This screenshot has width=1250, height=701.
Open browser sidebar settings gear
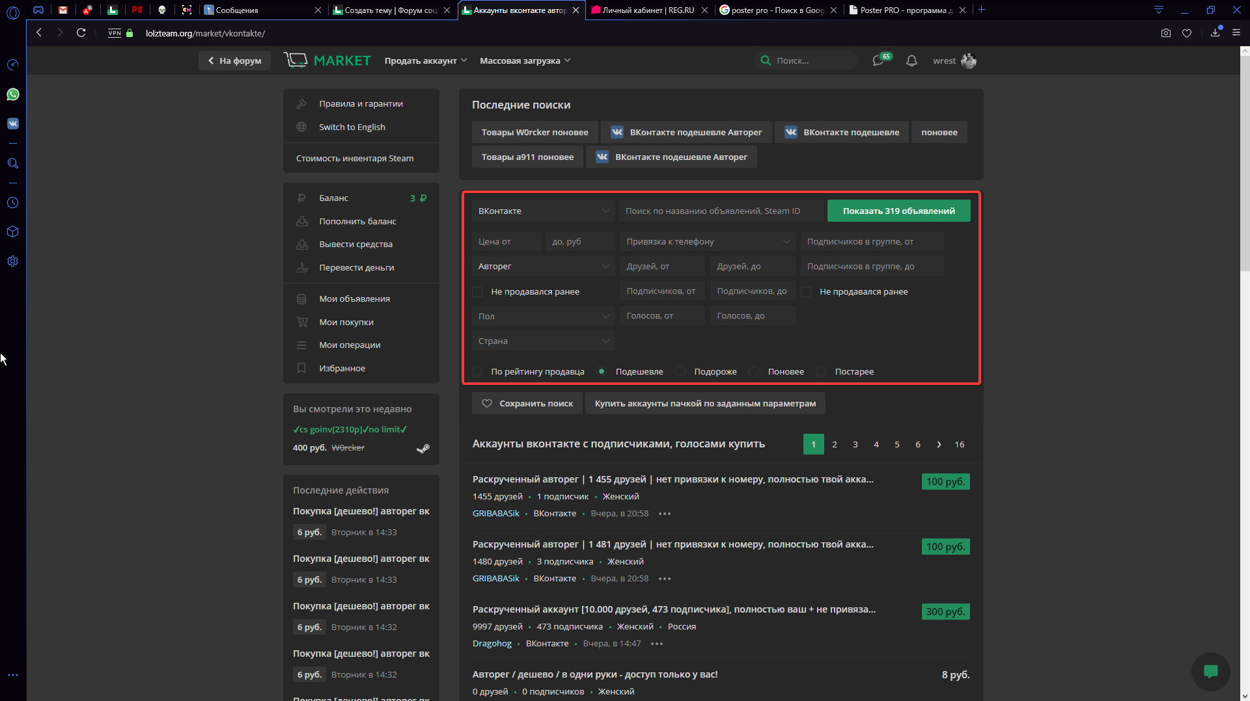click(x=13, y=261)
